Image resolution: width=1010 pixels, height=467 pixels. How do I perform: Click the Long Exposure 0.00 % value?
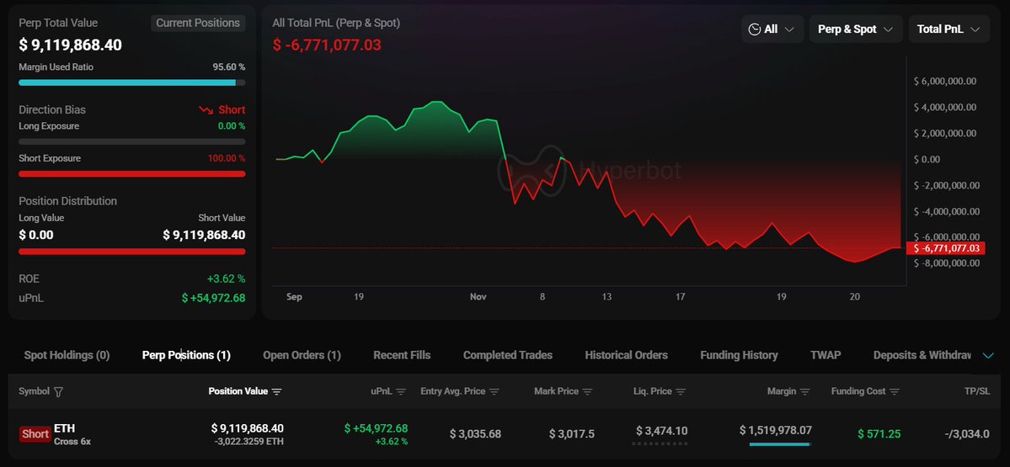232,126
